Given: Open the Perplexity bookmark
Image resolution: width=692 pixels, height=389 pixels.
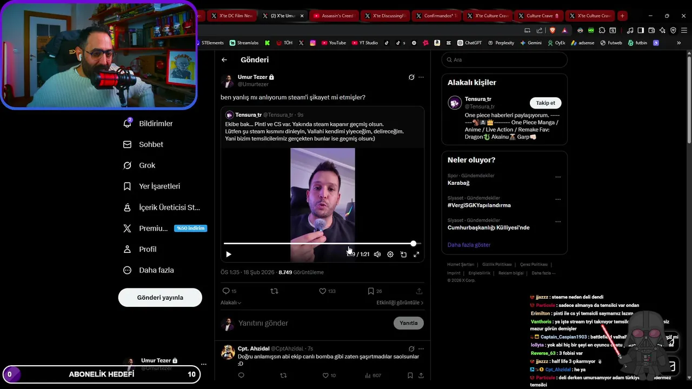Looking at the screenshot, I should point(501,43).
